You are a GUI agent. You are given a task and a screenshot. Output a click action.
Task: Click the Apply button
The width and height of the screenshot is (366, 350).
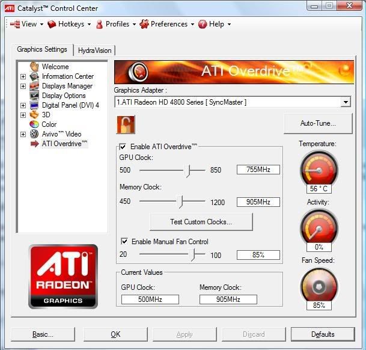(x=185, y=334)
